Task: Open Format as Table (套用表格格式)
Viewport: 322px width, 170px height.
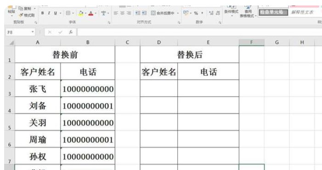Action: point(248,11)
